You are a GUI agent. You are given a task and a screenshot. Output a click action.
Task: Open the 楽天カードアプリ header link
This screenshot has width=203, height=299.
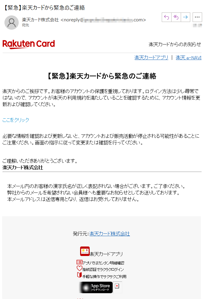[x=151, y=58]
